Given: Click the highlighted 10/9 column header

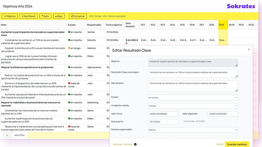Looking at the screenshot, I should (223, 25).
